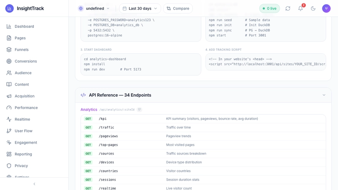Click the Reporting grid icon
This screenshot has height=190, width=338.
coord(9,154)
